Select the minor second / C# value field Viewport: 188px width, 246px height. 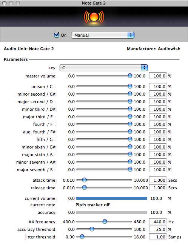pos(157,94)
